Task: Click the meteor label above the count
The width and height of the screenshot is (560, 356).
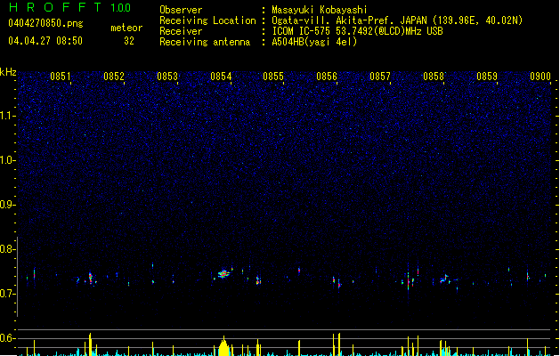Action: 126,28
